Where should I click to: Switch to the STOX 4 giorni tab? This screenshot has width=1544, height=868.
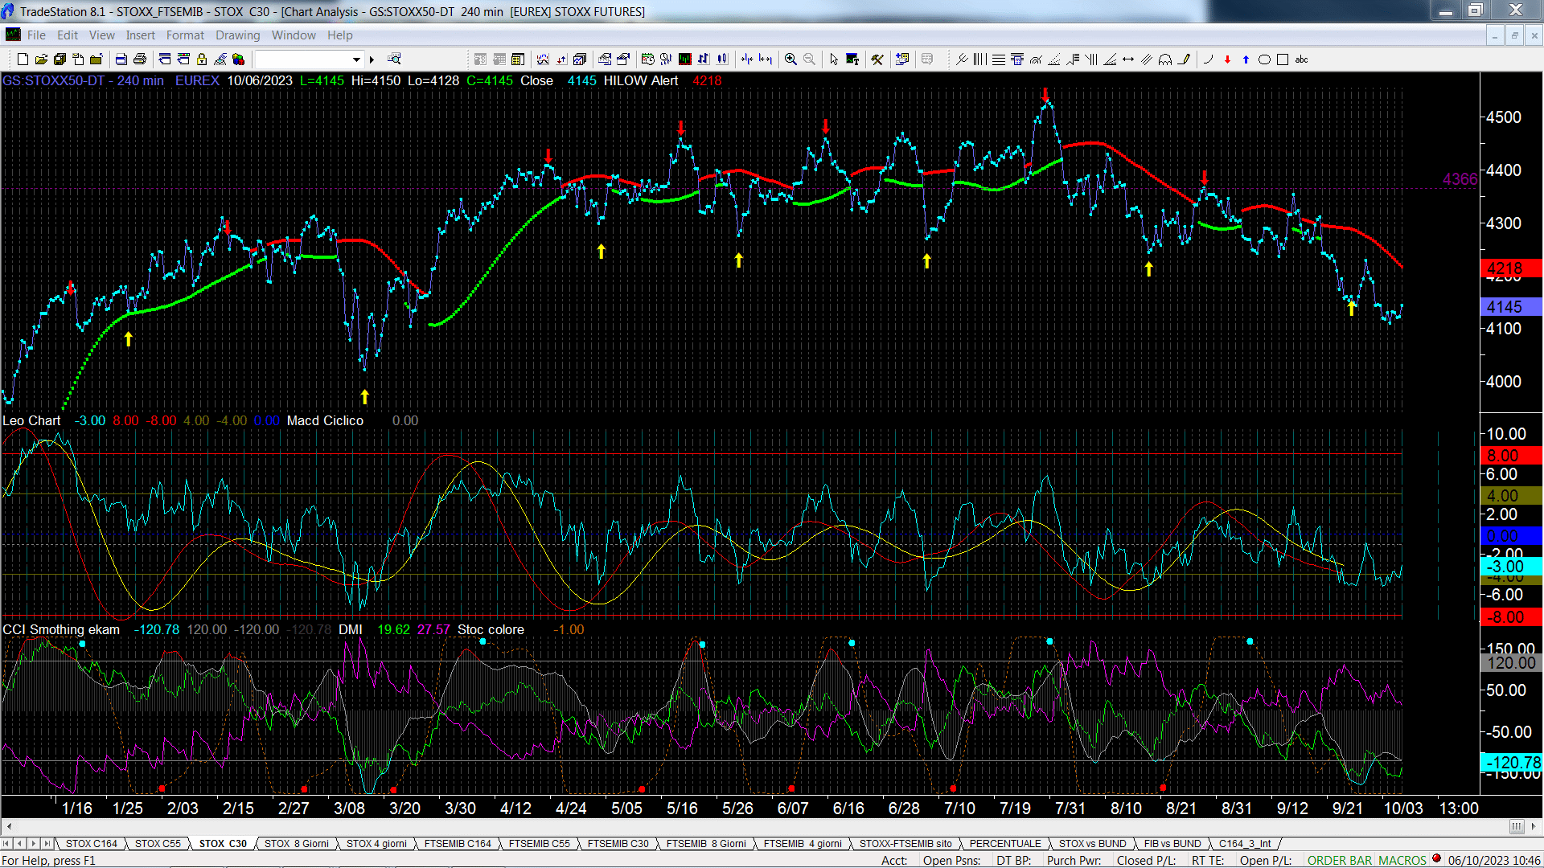tap(376, 844)
